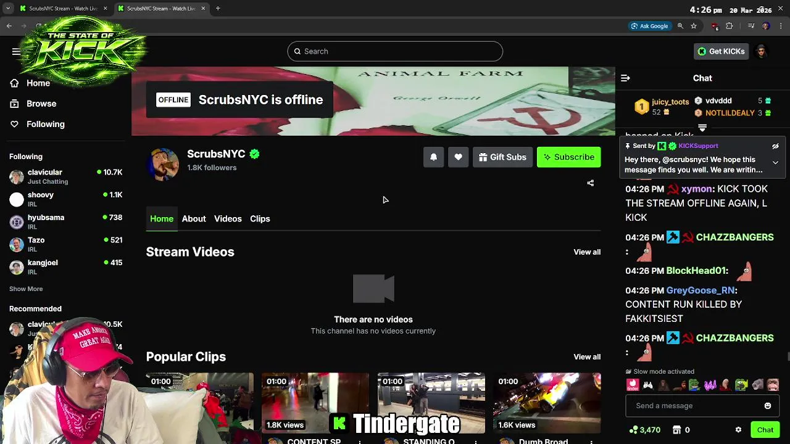Select the Home channel tab
Viewport: 790px width, 444px height.
point(162,219)
